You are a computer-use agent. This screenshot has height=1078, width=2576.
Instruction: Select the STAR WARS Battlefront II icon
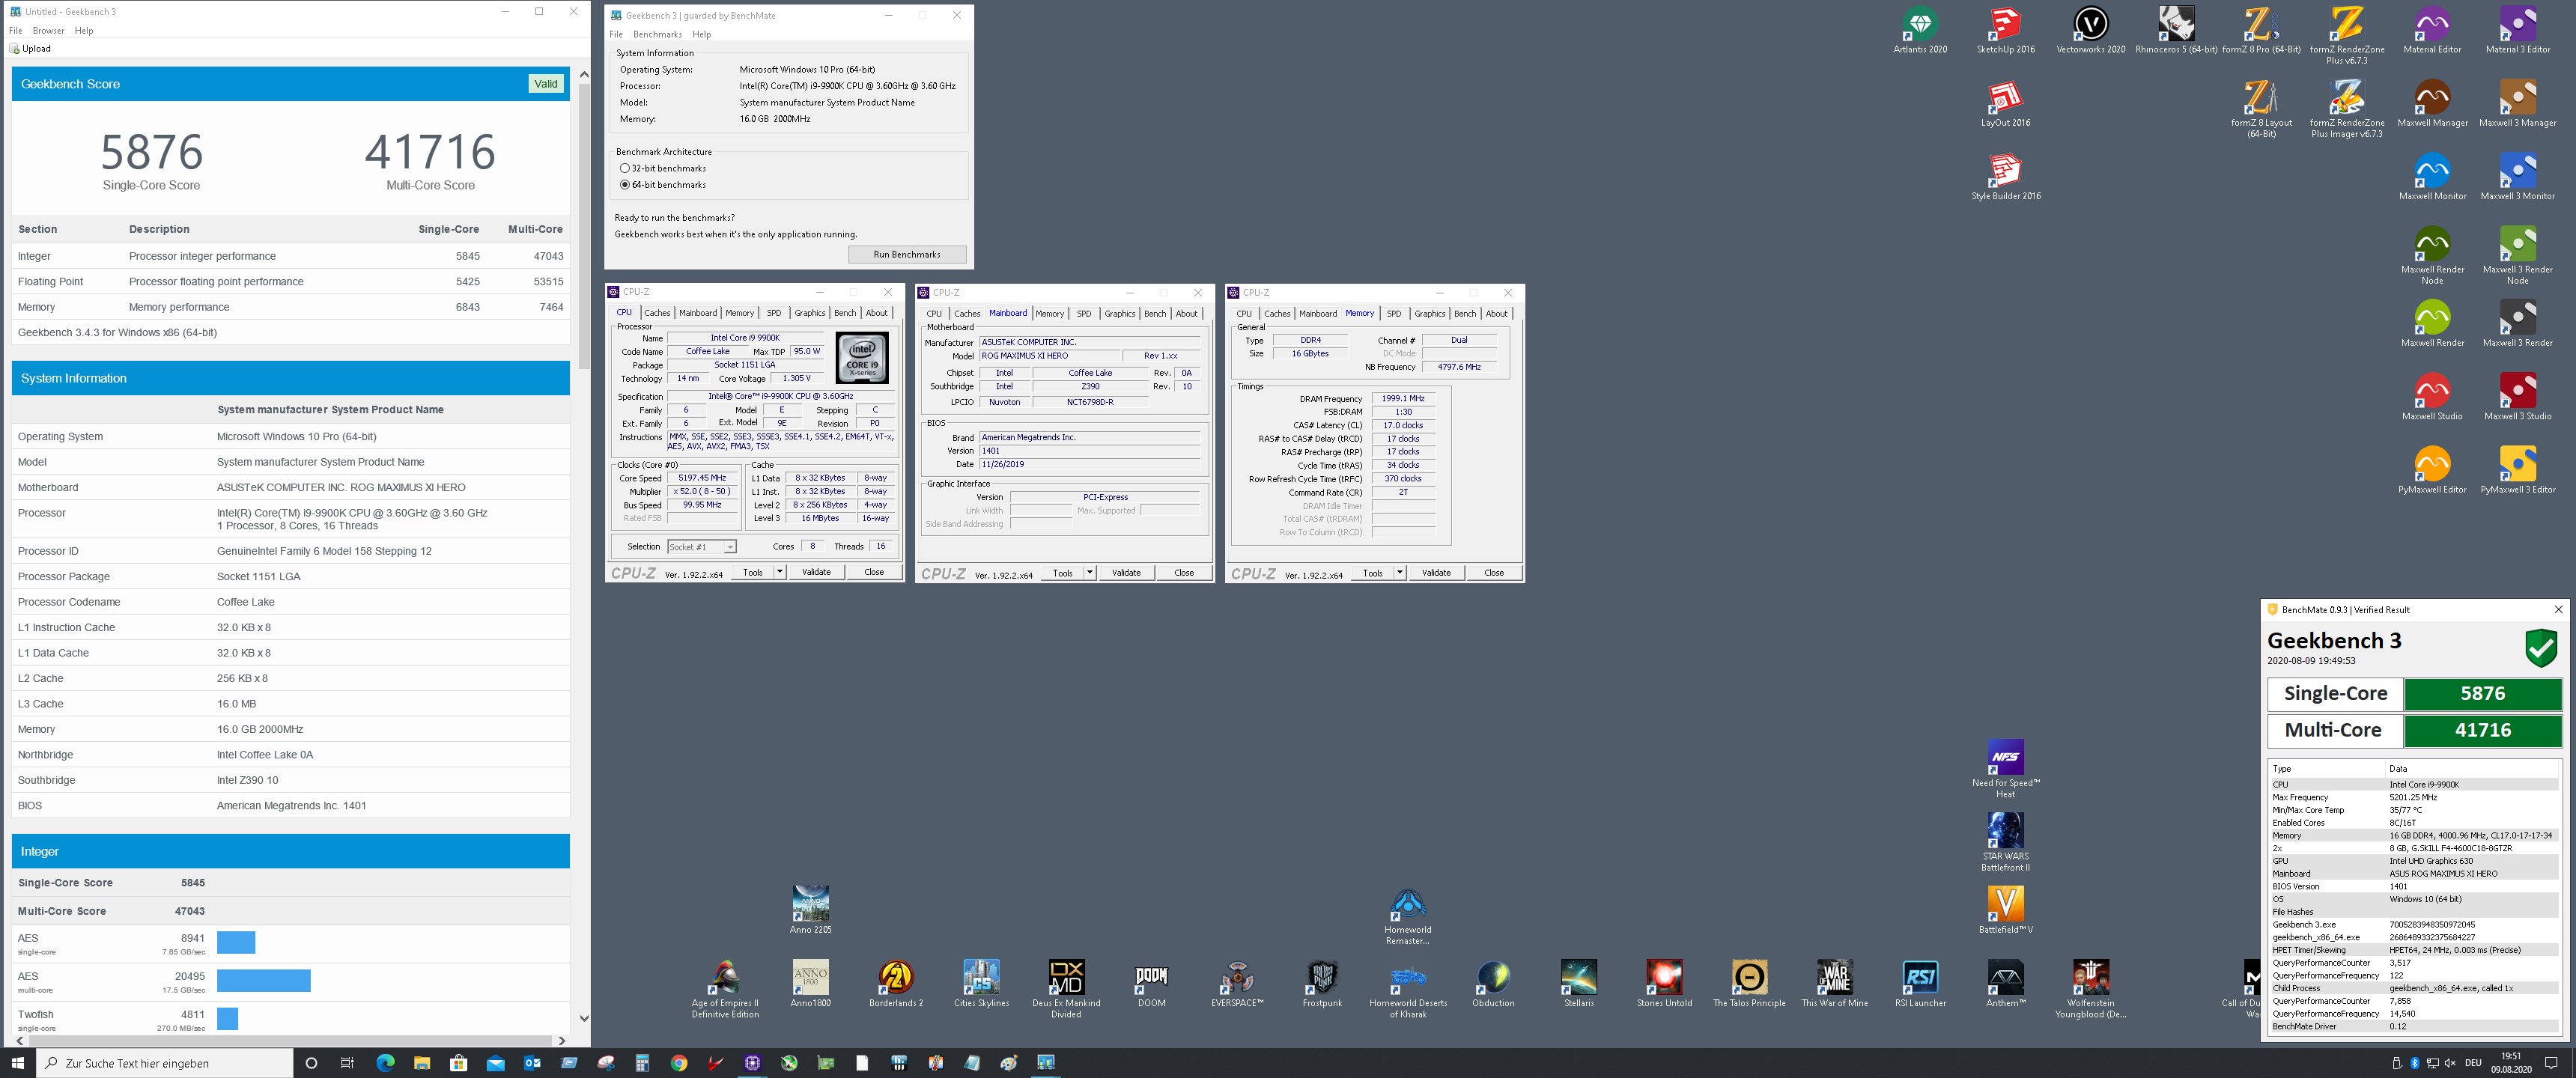pos(2005,842)
